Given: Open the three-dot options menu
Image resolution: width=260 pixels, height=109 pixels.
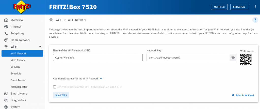Looking at the screenshot, I should pos(255,7).
